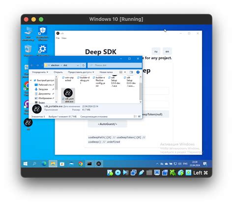Click the VirtualBox optical disk status icon
The image size is (233, 205).
(x=117, y=173)
